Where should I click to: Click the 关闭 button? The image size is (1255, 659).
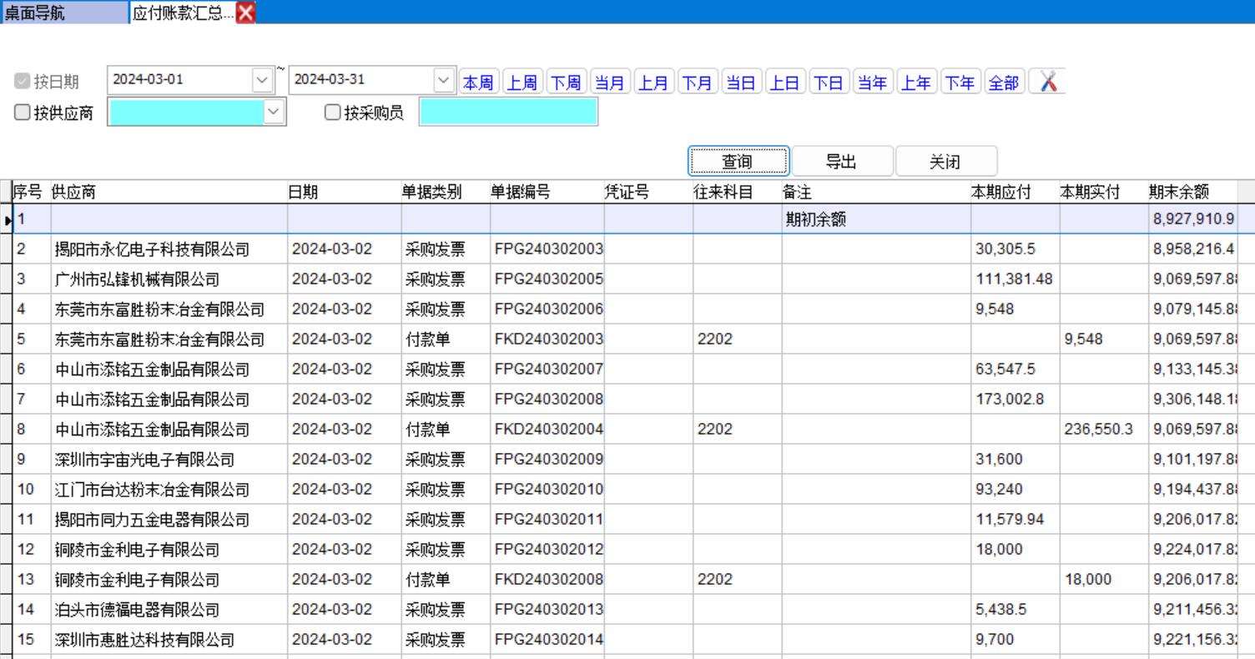tap(945, 162)
